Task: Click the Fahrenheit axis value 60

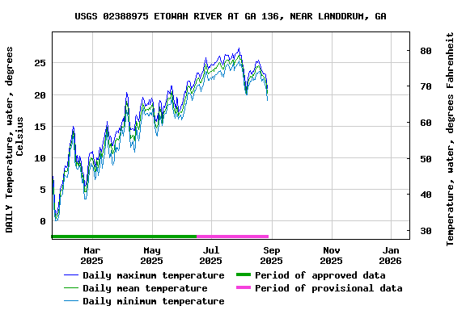Action: tap(426, 123)
